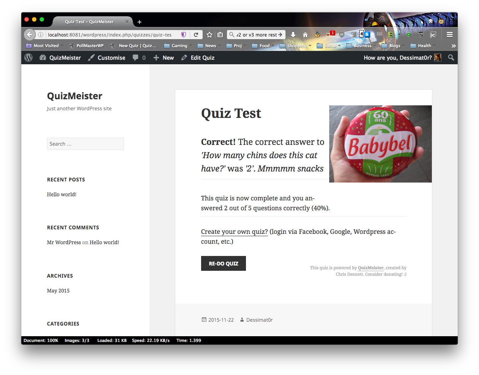The image size is (479, 375).
Task: Open the Firefox hamburger menu
Action: point(450,35)
